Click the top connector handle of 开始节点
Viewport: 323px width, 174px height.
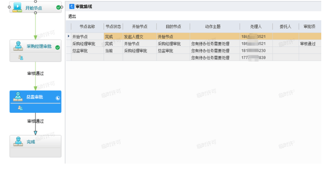point(36,1)
